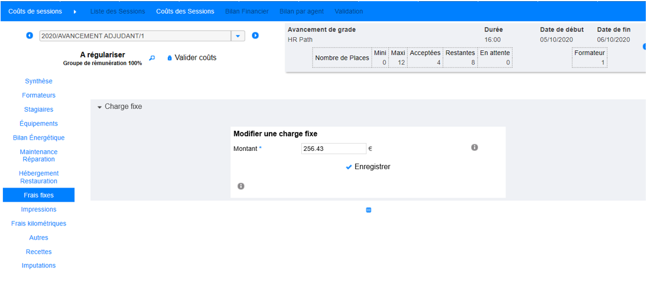Viewport: 647px width, 284px height.
Task: Click info icon right of Montant field
Action: point(474,147)
